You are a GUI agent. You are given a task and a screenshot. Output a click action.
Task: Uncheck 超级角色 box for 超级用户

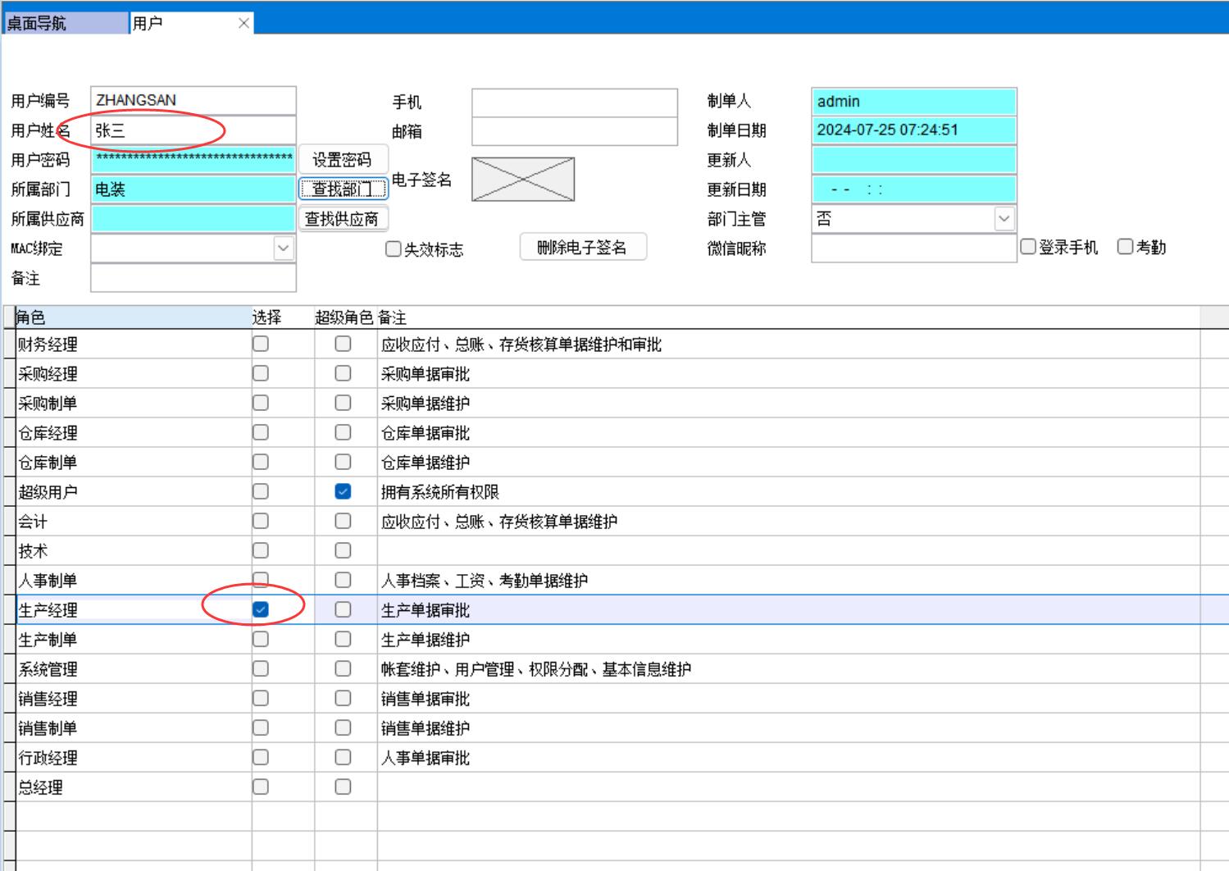tap(343, 491)
